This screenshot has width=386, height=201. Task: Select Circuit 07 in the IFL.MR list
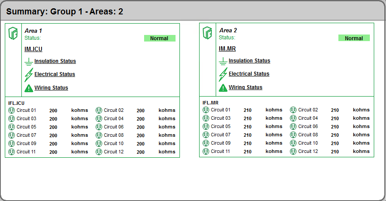coord(221,135)
